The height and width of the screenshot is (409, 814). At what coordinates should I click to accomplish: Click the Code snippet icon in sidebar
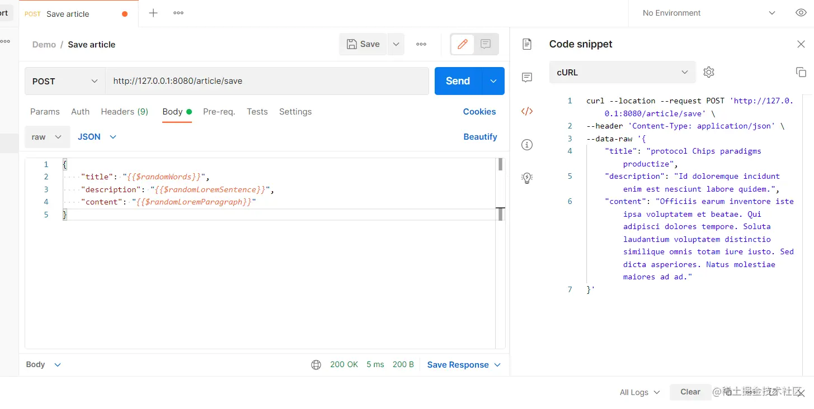(526, 111)
